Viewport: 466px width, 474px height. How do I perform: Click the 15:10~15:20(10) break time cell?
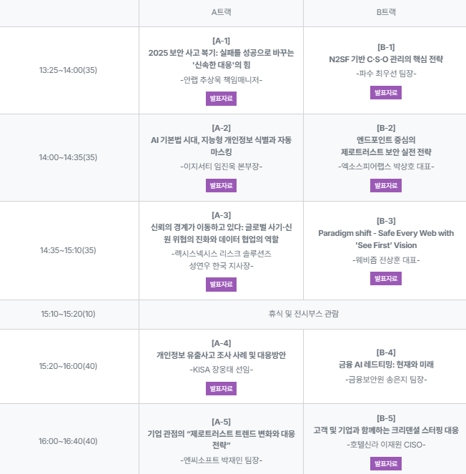(x=69, y=314)
